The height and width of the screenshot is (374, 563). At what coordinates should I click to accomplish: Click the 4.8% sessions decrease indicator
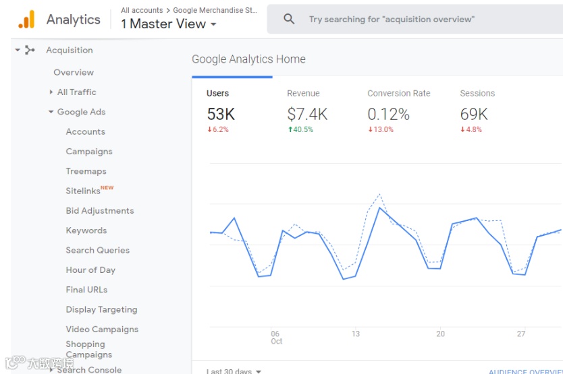click(471, 129)
